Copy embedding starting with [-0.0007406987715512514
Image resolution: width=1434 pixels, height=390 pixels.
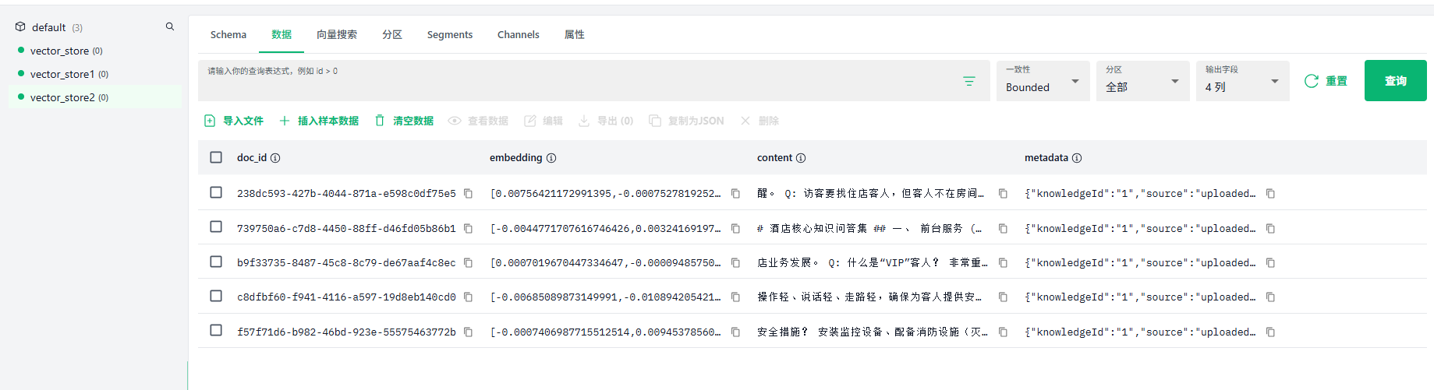pyautogui.click(x=735, y=332)
